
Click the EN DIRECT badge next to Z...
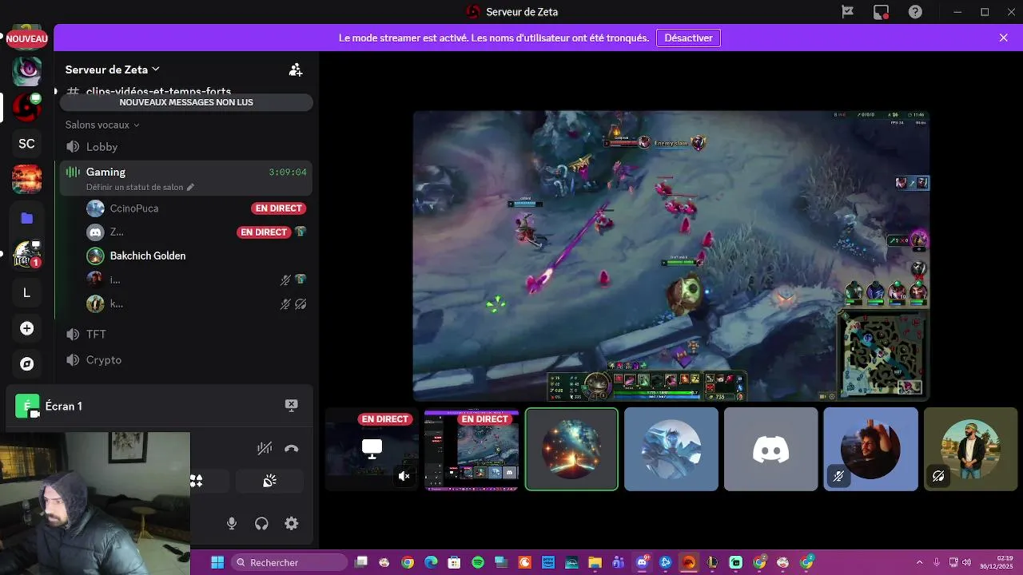(x=265, y=232)
